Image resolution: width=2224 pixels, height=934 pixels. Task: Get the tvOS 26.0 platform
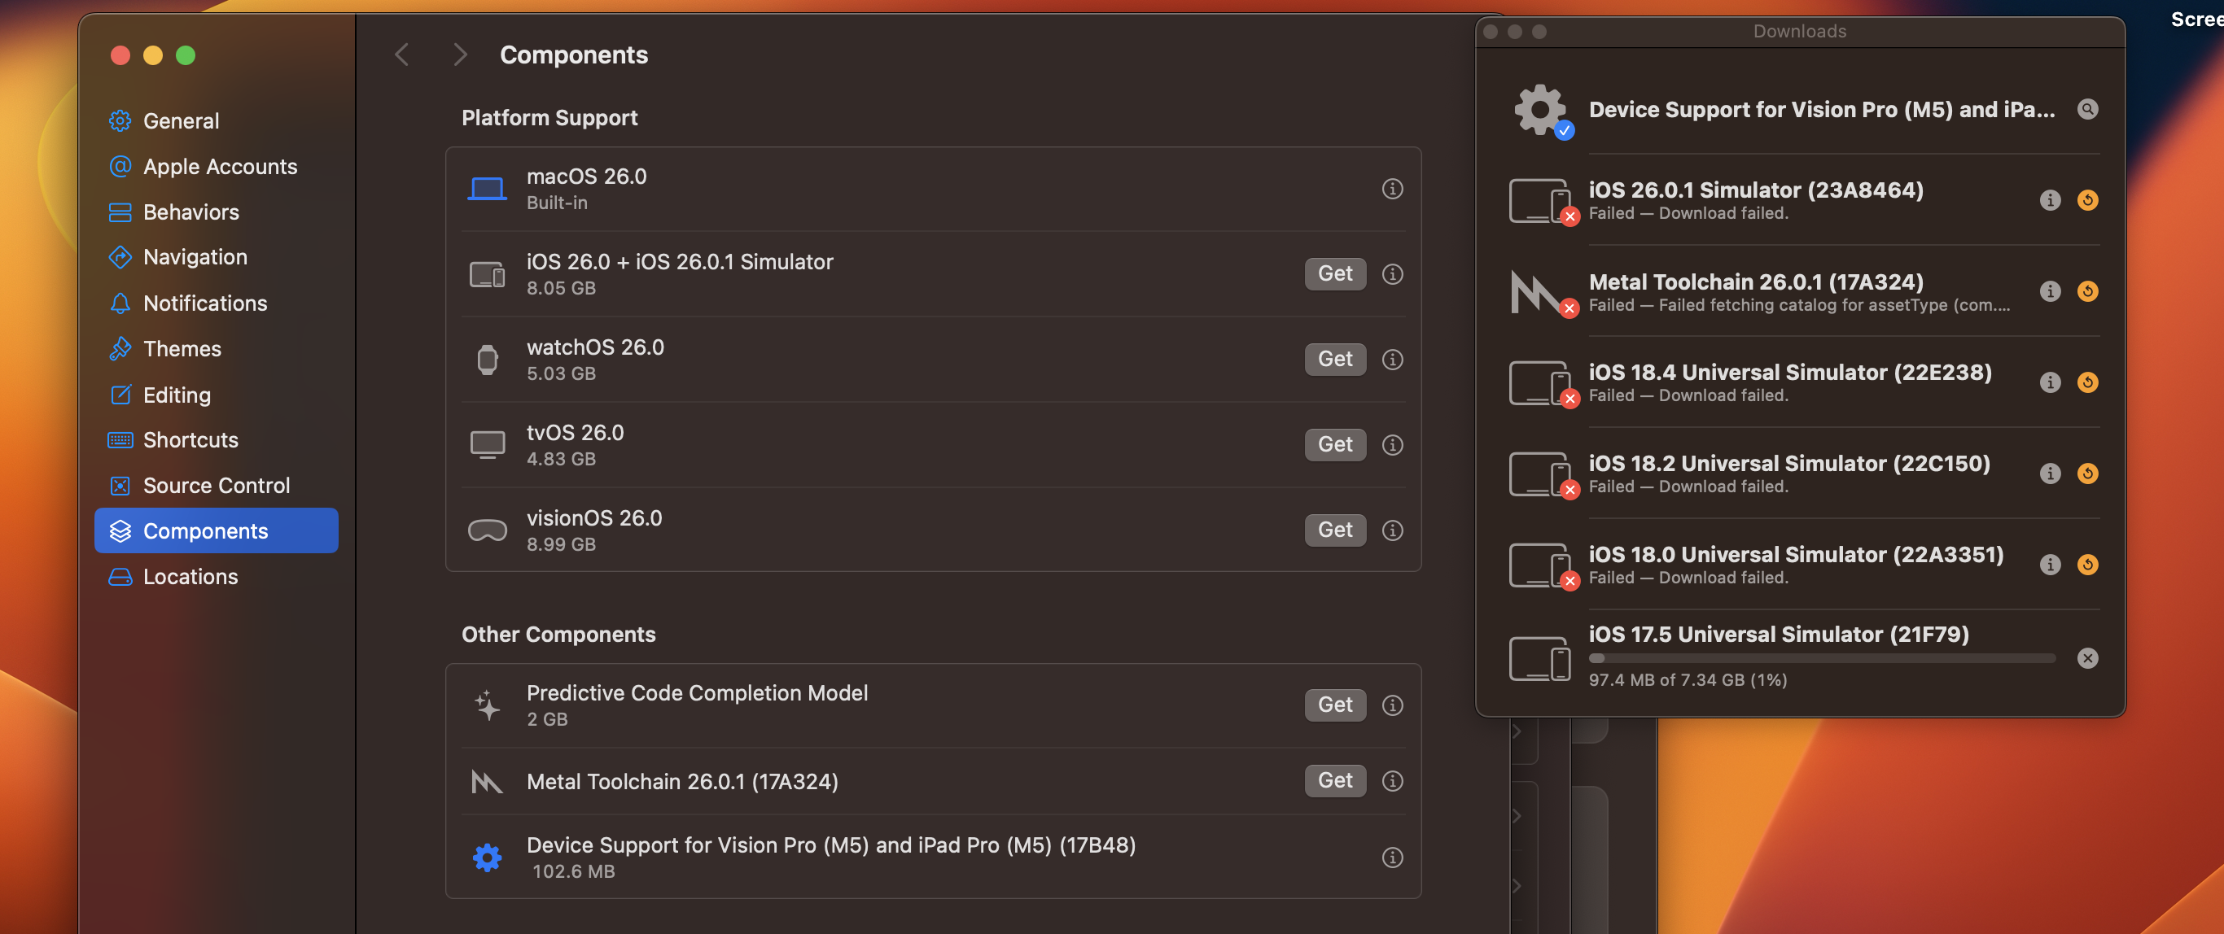coord(1334,444)
